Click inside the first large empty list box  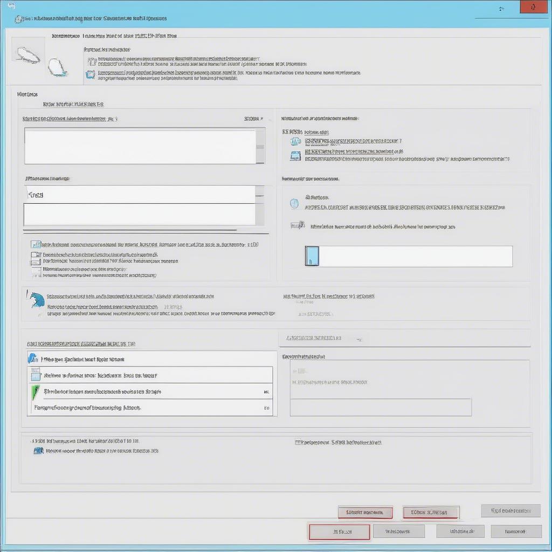coord(140,146)
